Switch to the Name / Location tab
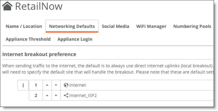Viewport: 218px width, 111px height. coord(24,26)
